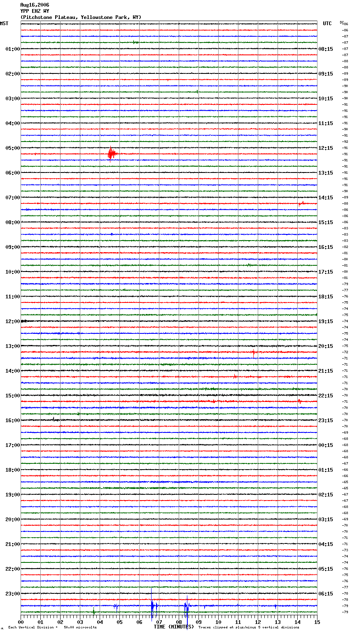Select the station code YPP EHZ WY
The height and width of the screenshot is (633, 350).
35,11
